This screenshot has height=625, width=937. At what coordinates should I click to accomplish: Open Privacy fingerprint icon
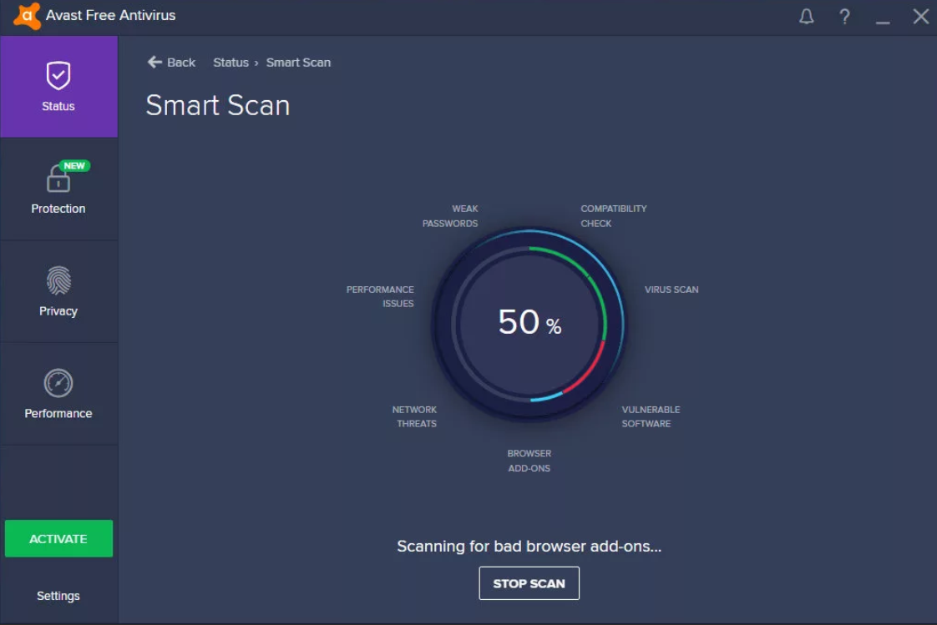pos(58,280)
